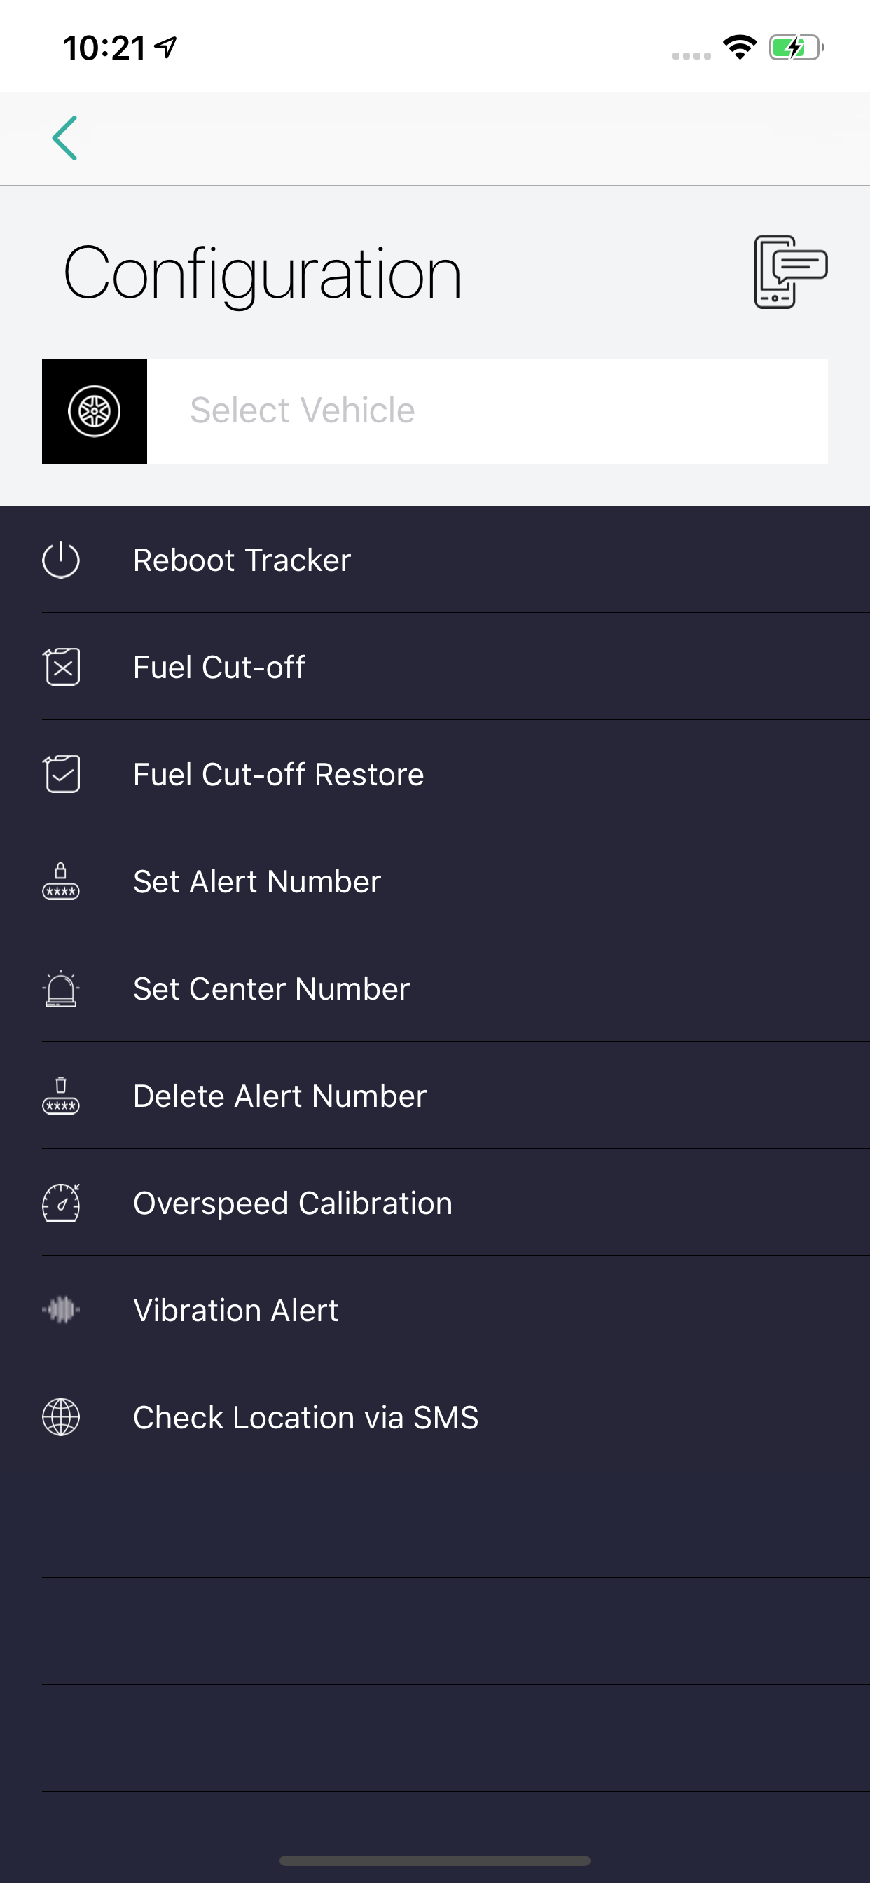
Task: Tap the Set Alert Number lock icon
Action: [x=61, y=881]
